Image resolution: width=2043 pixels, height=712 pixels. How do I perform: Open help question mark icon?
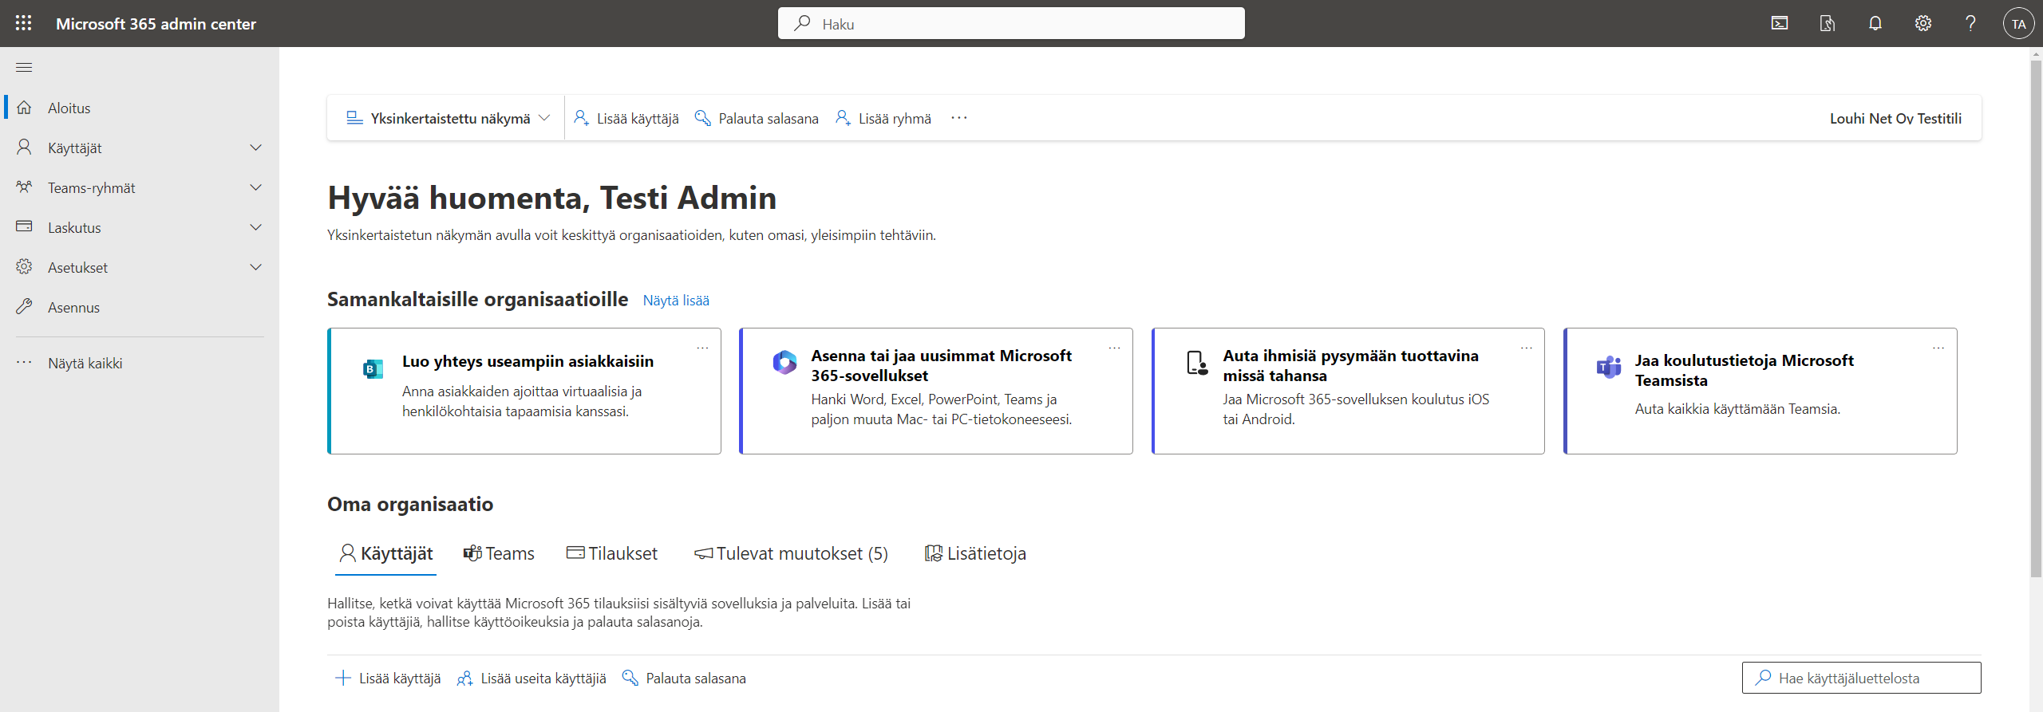[x=1970, y=23]
